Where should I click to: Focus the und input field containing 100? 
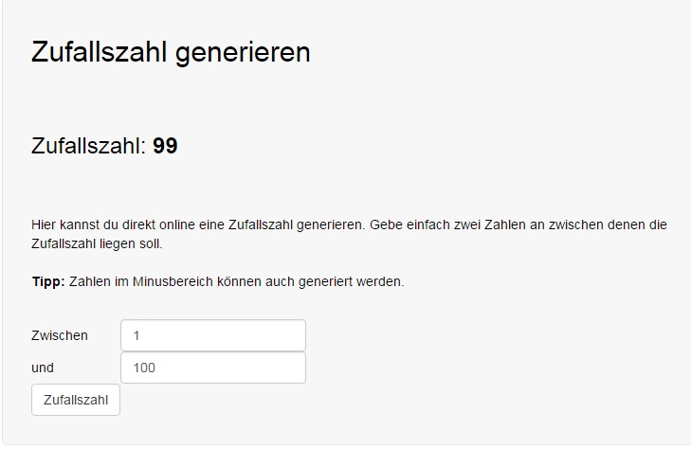pos(213,368)
